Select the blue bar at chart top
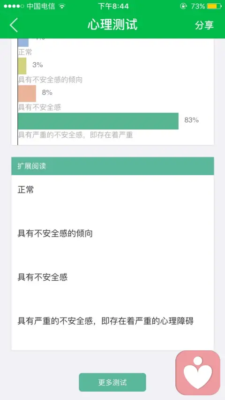 23,43
